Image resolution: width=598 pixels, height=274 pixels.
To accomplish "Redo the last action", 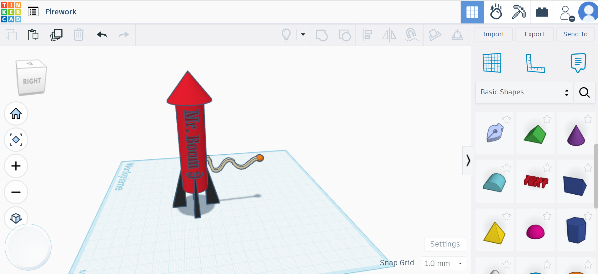I will (x=124, y=35).
